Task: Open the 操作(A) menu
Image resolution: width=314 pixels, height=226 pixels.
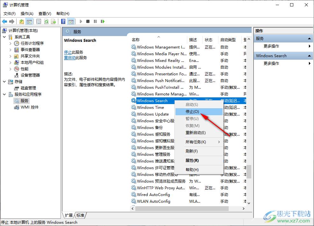Action: click(x=27, y=14)
